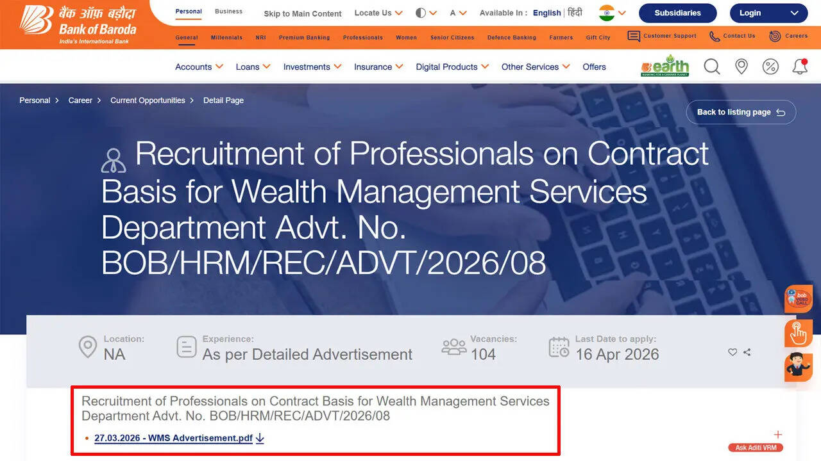This screenshot has height=461, width=821.
Task: Select the branch locator pin icon
Action: [x=741, y=67]
